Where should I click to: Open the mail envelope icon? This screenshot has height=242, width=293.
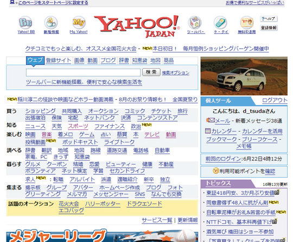[211, 120]
